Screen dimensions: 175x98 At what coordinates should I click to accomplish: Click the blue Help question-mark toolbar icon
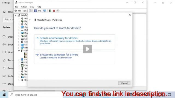tap(35, 11)
